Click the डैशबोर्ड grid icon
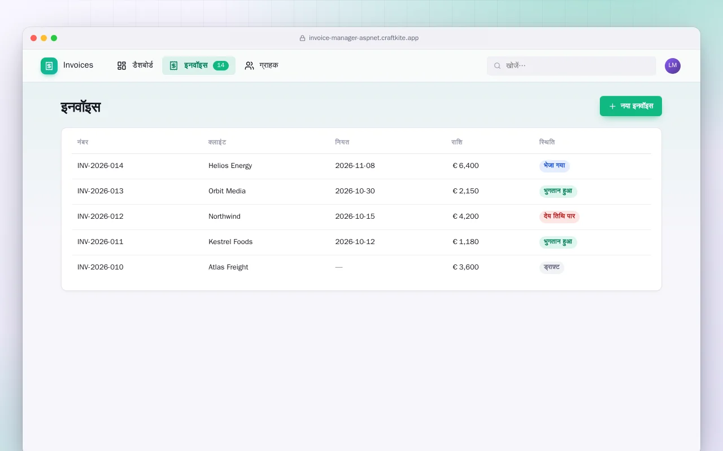The width and height of the screenshot is (723, 451). [x=121, y=65]
